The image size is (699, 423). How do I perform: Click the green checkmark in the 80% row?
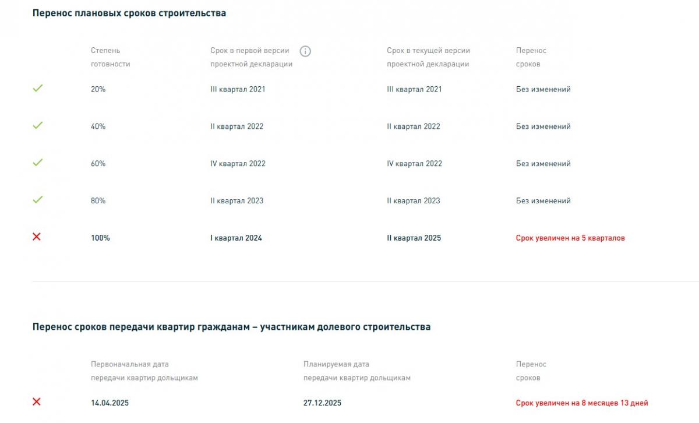click(38, 200)
